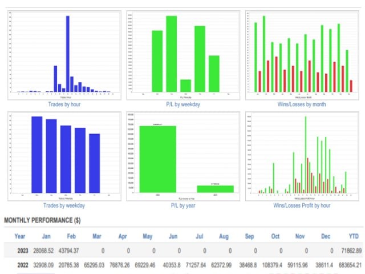Image resolution: width=365 pixels, height=274 pixels.
Task: Click the Year column header
Action: pos(20,236)
